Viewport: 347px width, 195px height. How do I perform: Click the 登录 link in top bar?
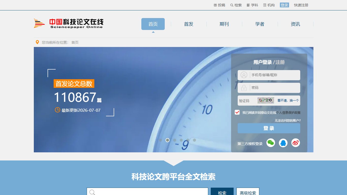284,5
